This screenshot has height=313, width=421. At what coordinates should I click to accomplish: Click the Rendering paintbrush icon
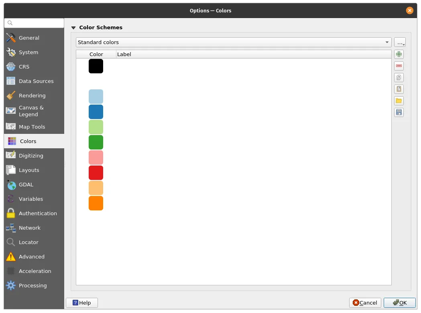[x=10, y=95]
